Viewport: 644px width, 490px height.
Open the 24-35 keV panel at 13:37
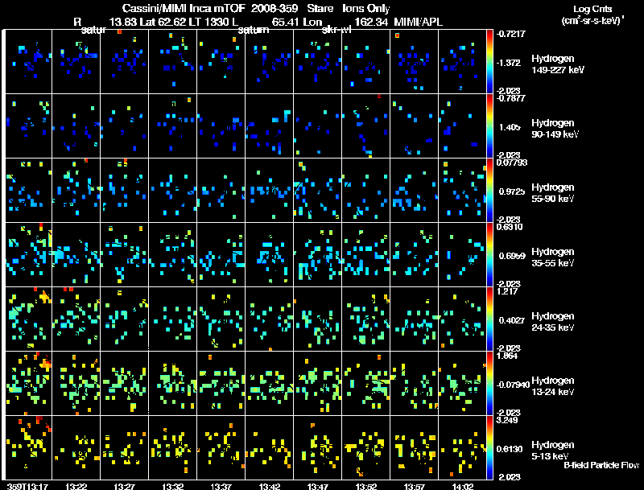(221, 319)
